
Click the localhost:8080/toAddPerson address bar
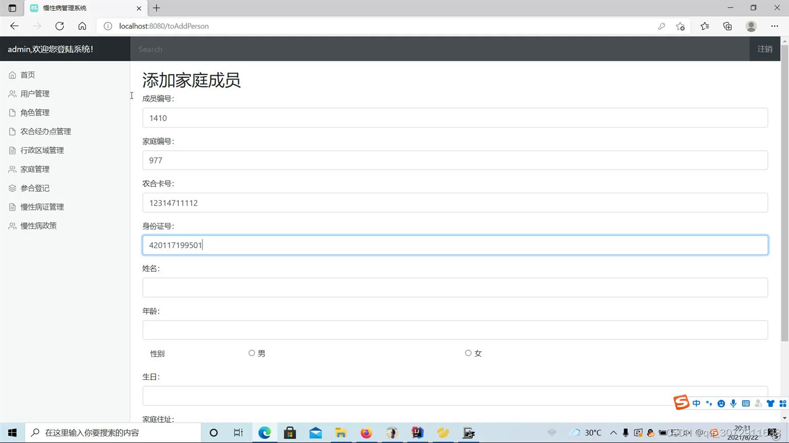pyautogui.click(x=164, y=26)
